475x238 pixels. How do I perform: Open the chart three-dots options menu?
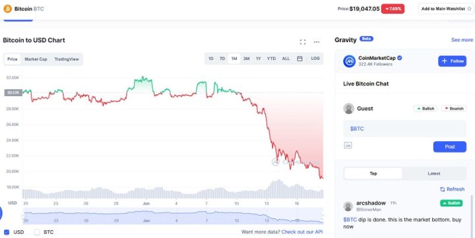click(x=317, y=42)
